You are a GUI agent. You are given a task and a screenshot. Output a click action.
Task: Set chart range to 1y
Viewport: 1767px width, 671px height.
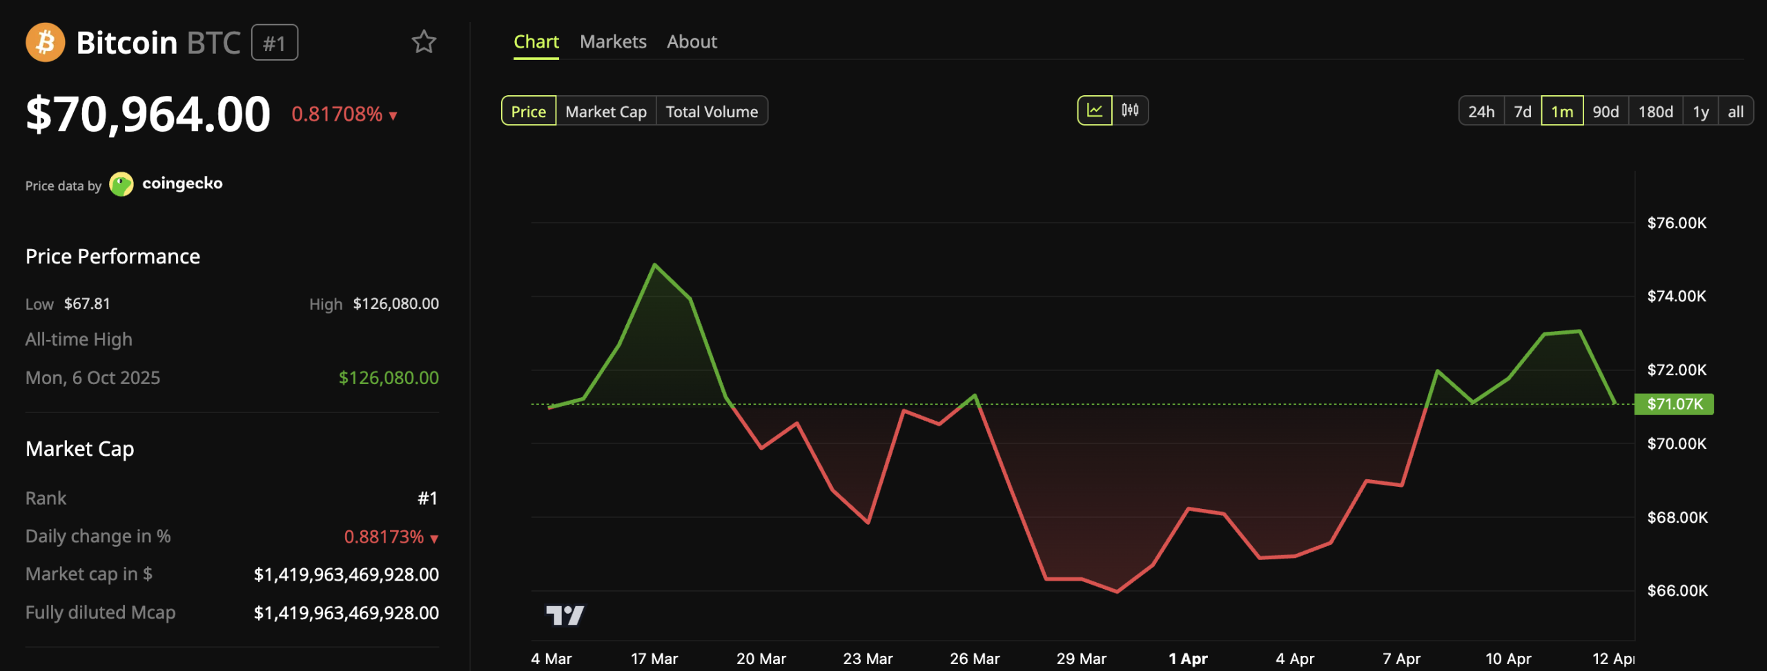coord(1700,111)
